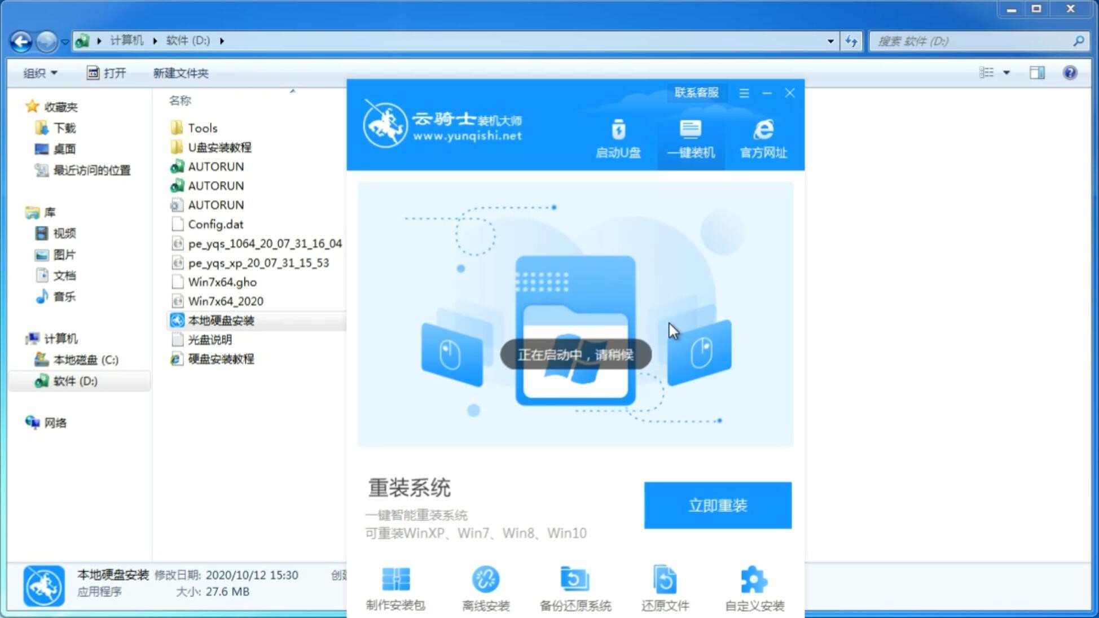This screenshot has height=618, width=1099.
Task: Click the 立即重装 (Reinstall Now) button
Action: coord(717,505)
